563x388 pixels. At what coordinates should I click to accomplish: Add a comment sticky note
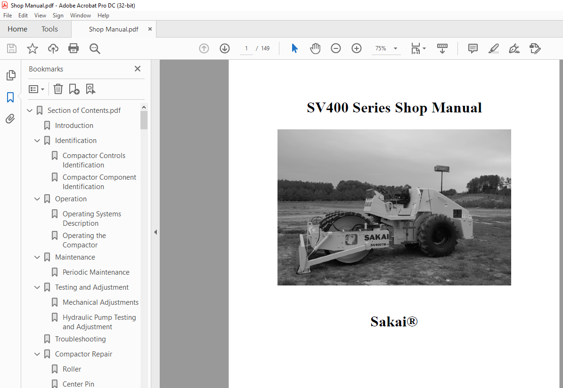pos(473,48)
